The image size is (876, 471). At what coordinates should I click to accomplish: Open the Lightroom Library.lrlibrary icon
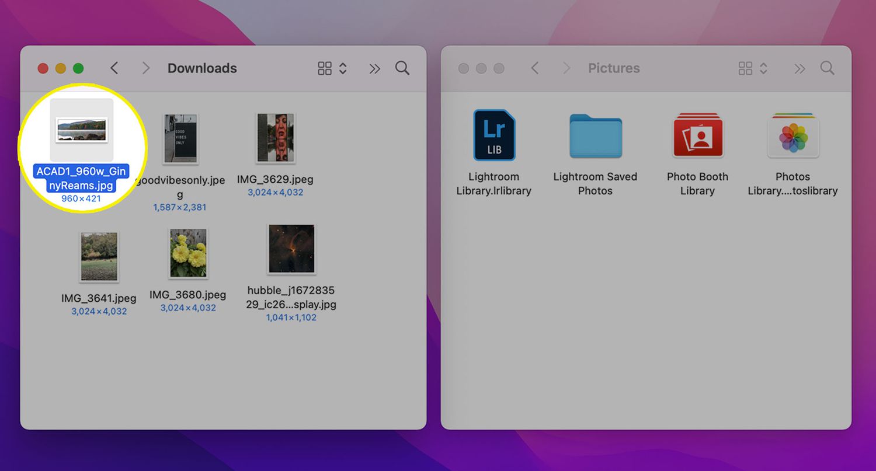(x=494, y=135)
